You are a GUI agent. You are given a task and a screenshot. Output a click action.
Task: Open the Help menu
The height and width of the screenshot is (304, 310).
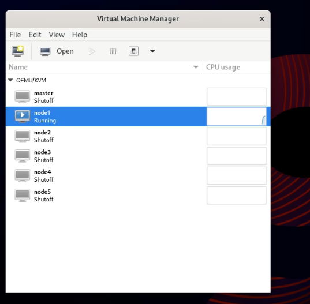coord(80,35)
